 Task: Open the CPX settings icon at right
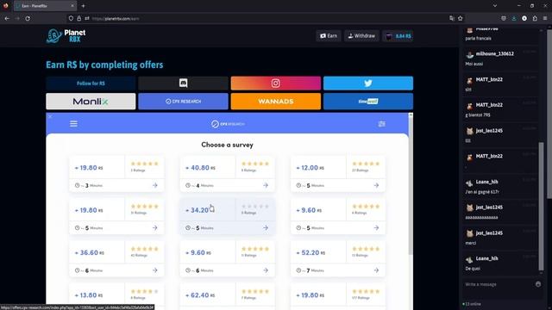(381, 124)
